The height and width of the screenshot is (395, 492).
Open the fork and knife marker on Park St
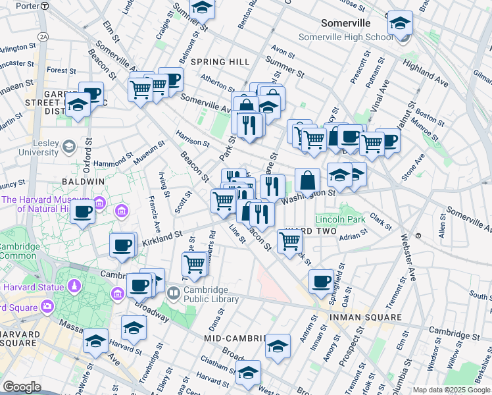249,125
